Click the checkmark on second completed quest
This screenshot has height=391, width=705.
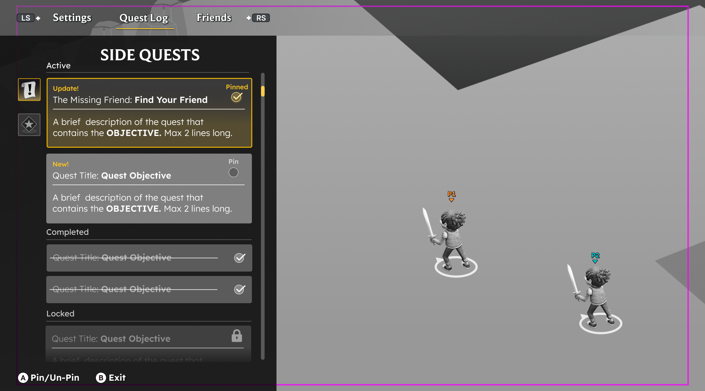(x=240, y=290)
